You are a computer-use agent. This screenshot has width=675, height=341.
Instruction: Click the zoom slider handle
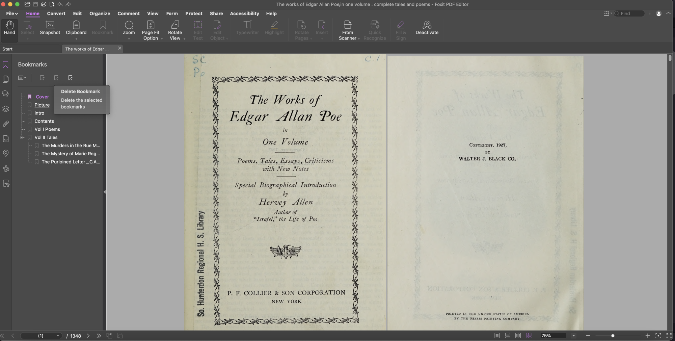coord(613,336)
